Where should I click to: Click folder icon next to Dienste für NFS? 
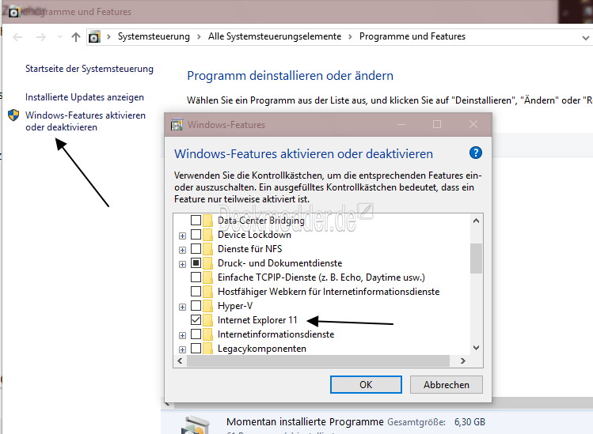pyautogui.click(x=207, y=249)
